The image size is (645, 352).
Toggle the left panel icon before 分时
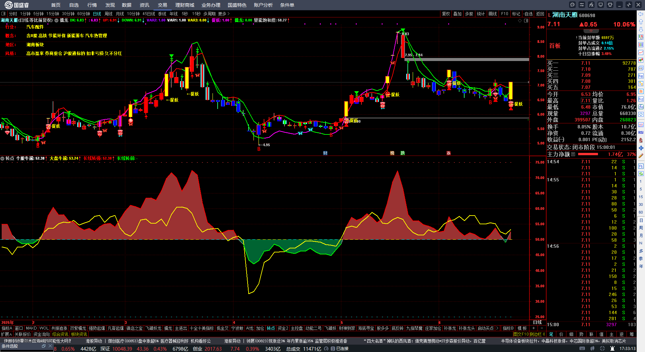[3, 14]
